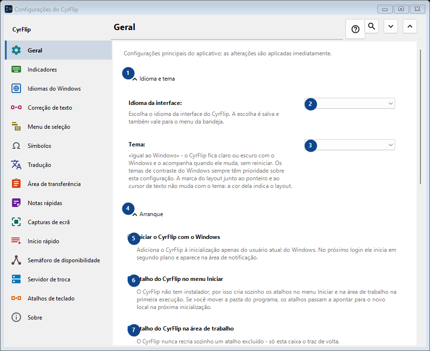Image resolution: width=430 pixels, height=351 pixels.
Task: Click the up arrow navigation button
Action: (x=410, y=26)
